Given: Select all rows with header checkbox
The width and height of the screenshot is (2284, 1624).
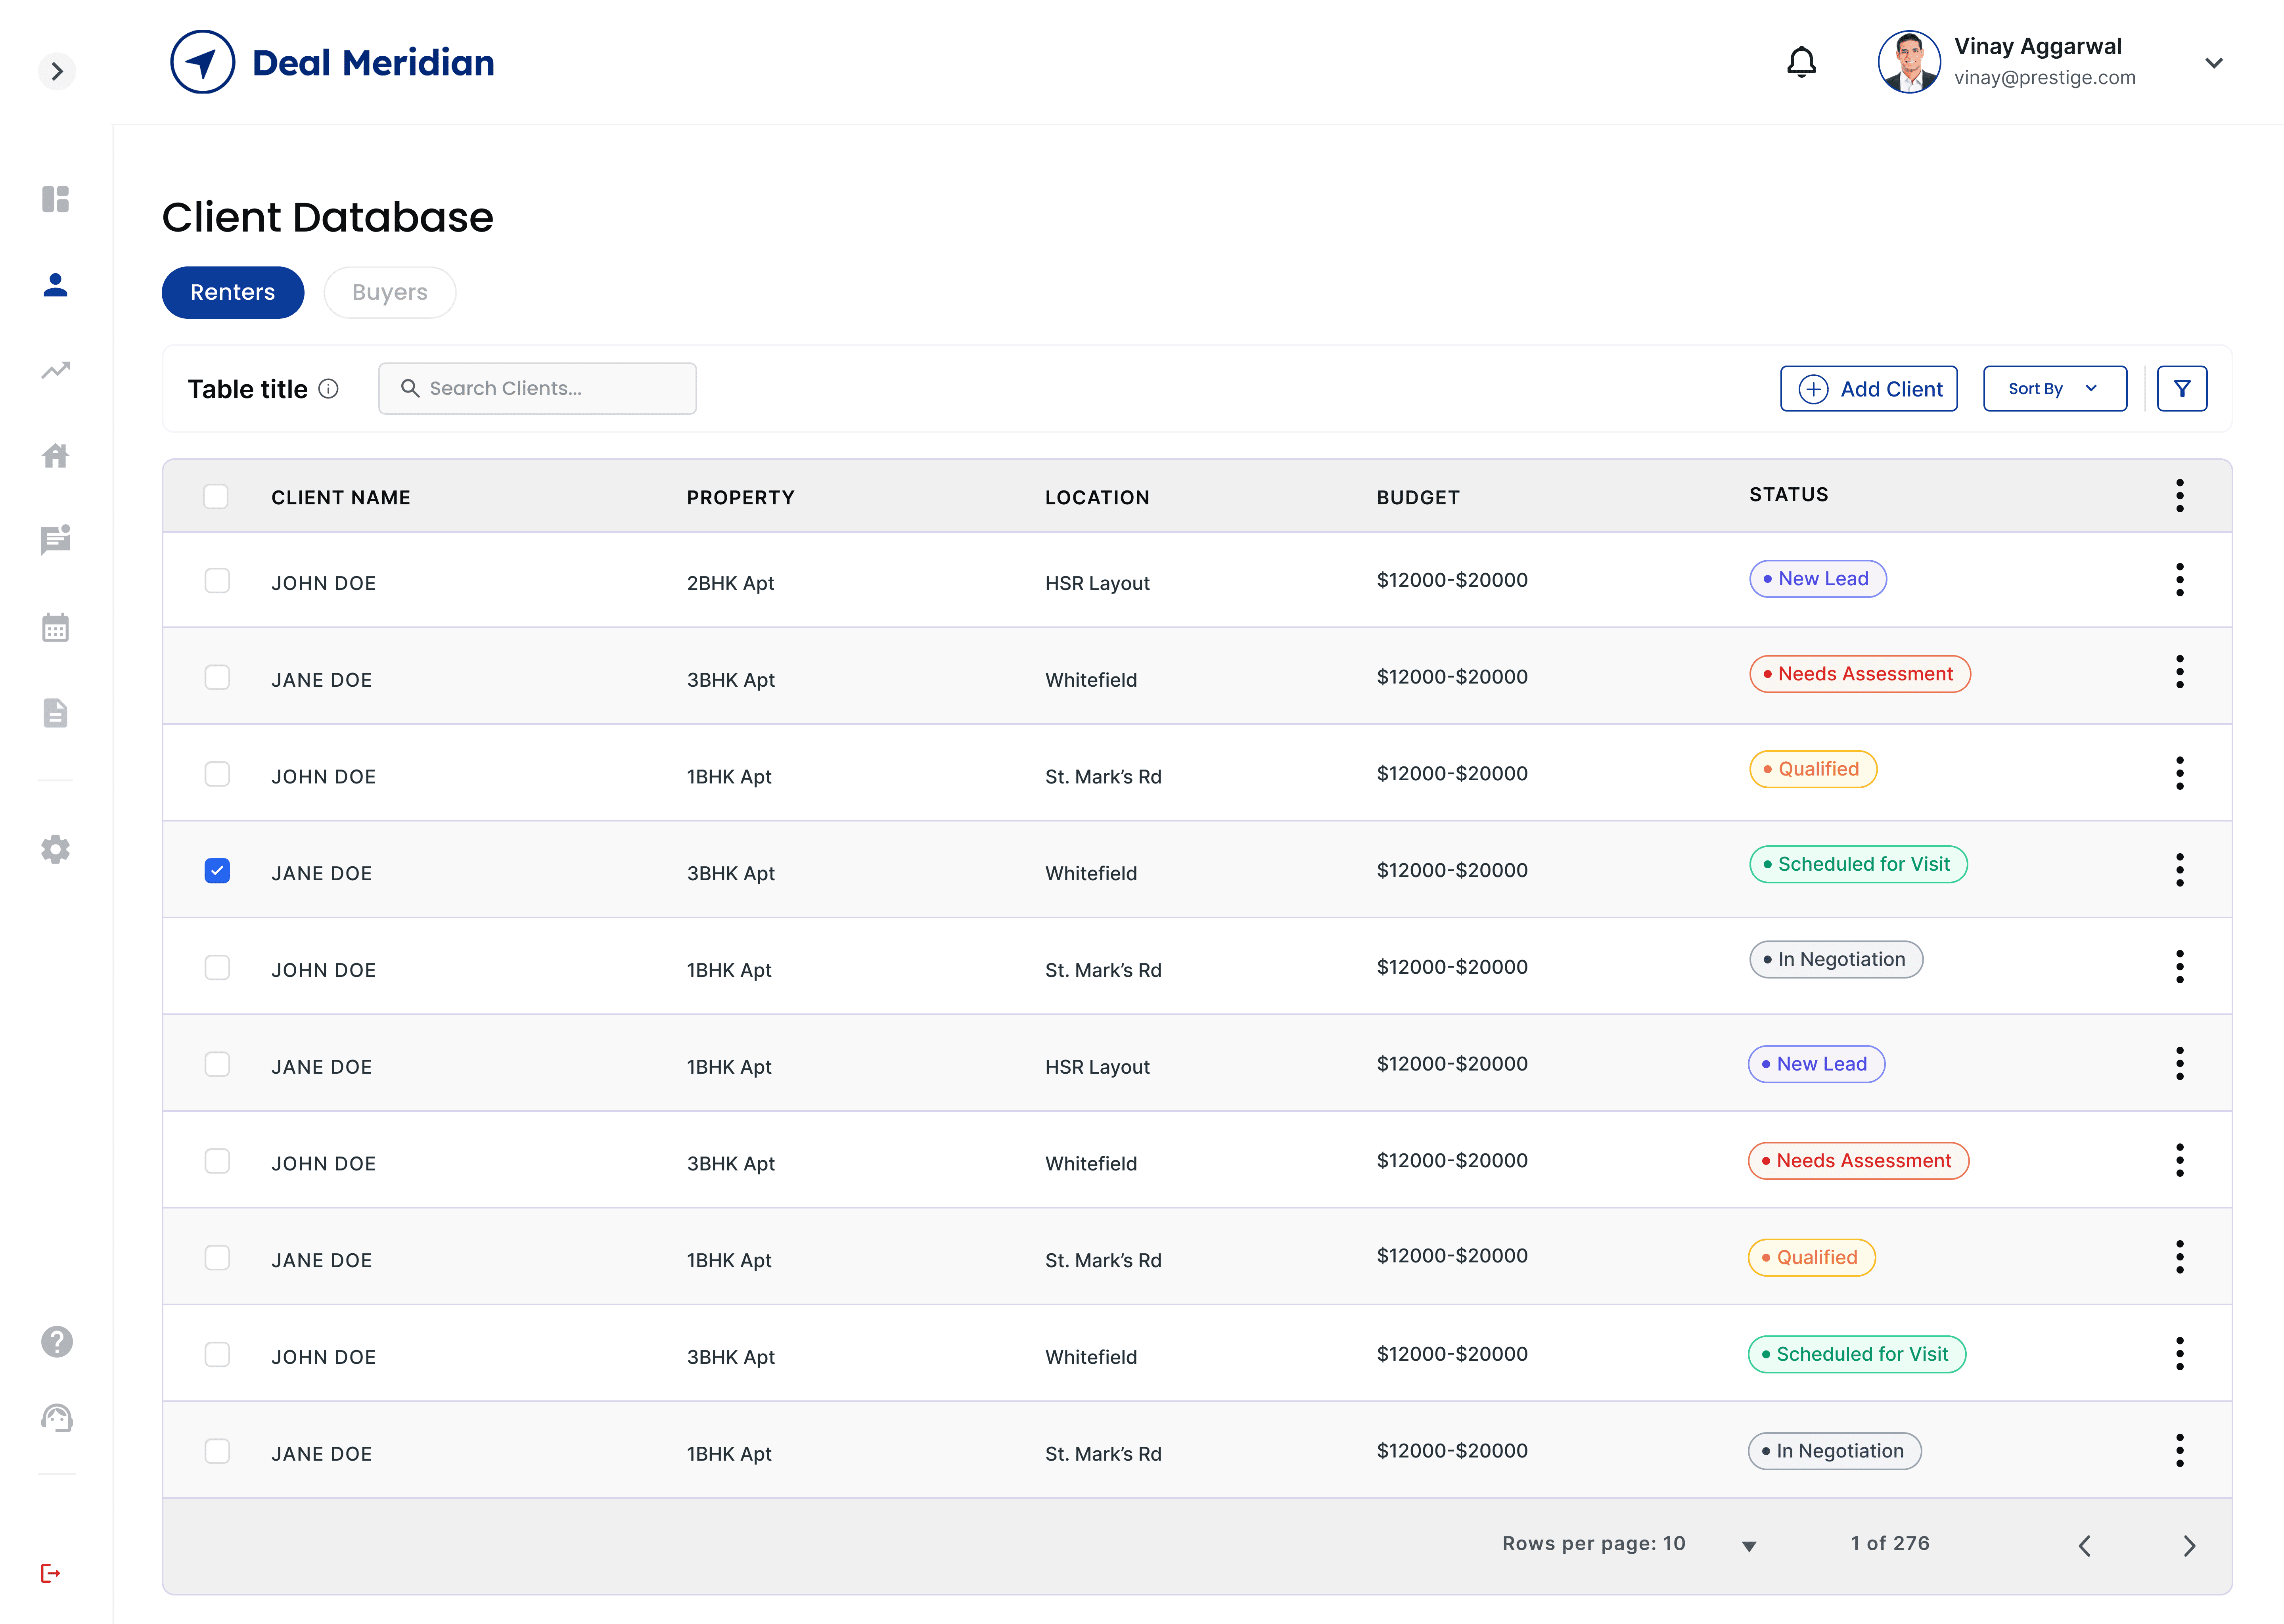Looking at the screenshot, I should point(216,497).
